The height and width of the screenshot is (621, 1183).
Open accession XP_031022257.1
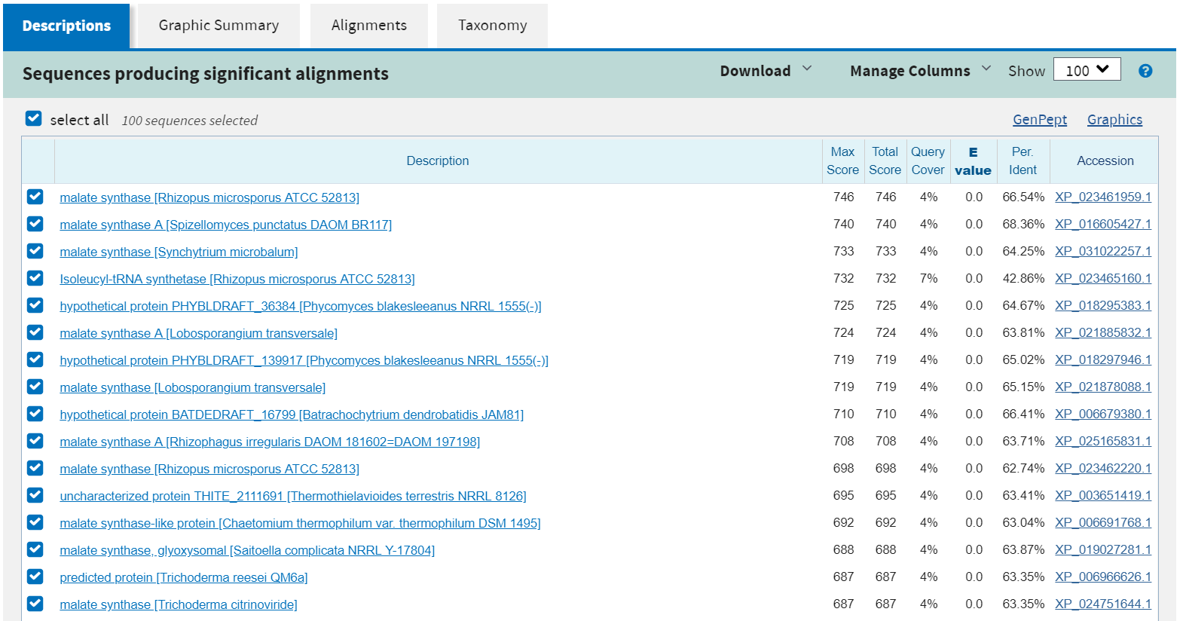click(1103, 251)
